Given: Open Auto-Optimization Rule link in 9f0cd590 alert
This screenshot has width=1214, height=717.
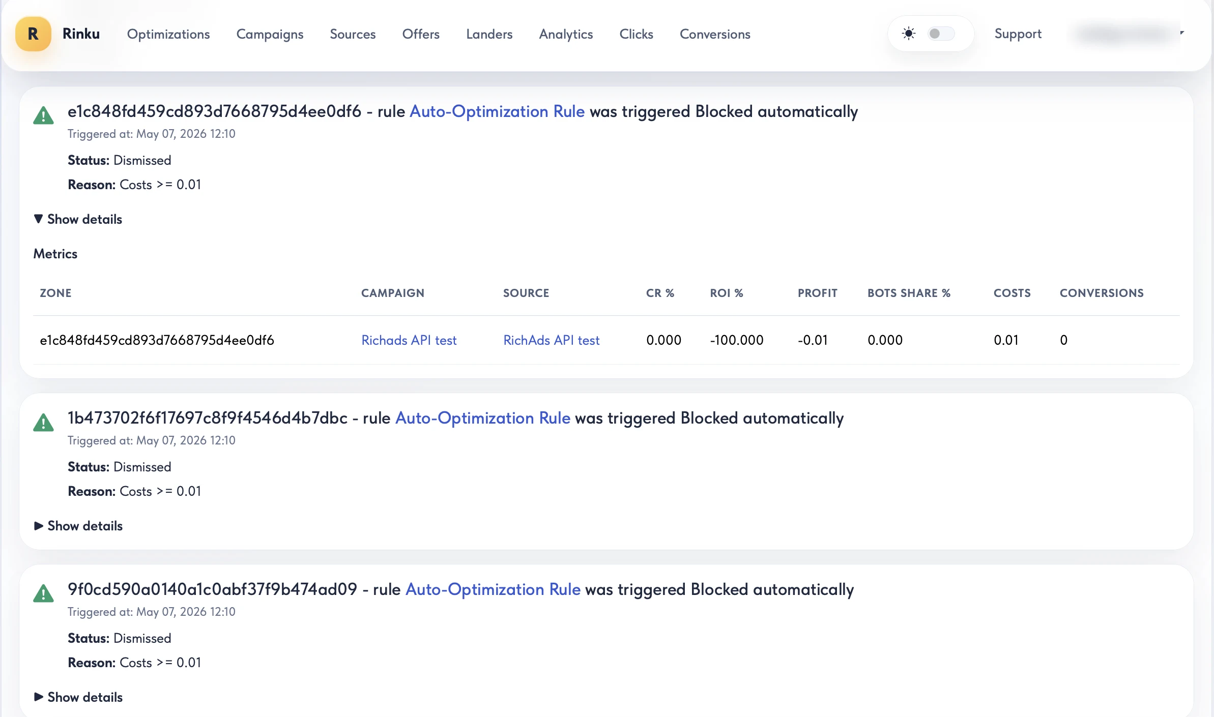Looking at the screenshot, I should click(x=493, y=589).
